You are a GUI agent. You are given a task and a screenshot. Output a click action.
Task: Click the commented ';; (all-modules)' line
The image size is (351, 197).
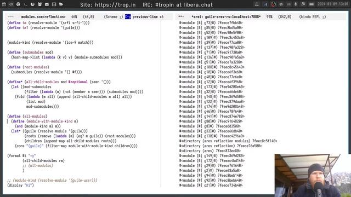tap(38, 165)
